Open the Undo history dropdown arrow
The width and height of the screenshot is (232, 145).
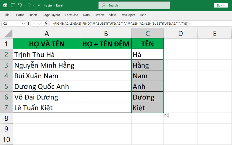[x=24, y=5]
